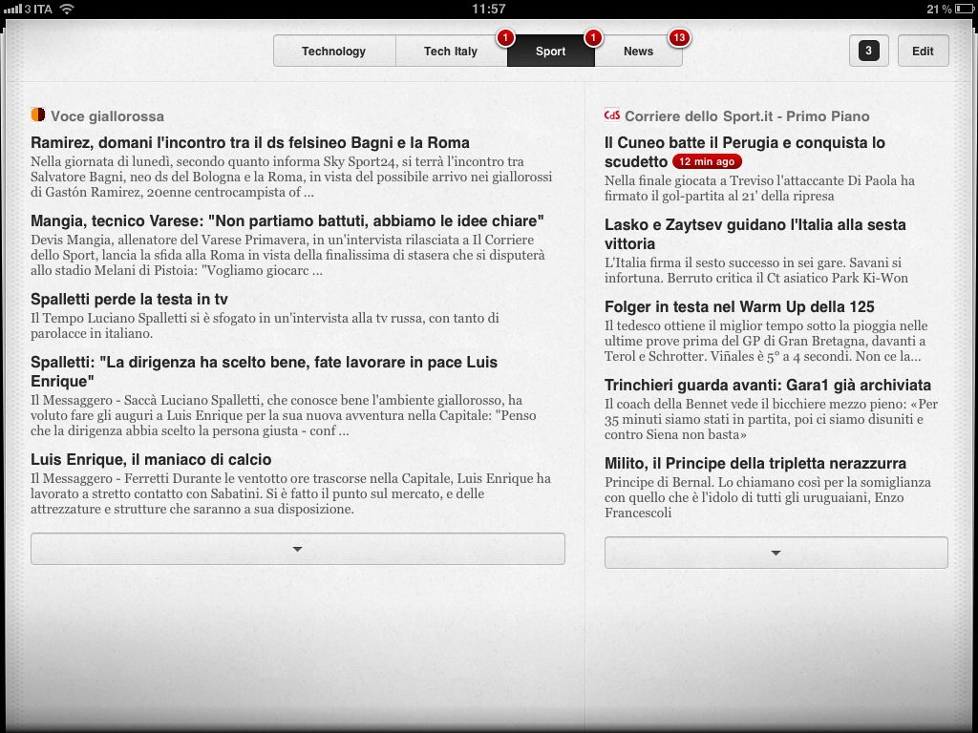Open Spalletti 'La dirigenza ha scelto bene' article

click(x=265, y=371)
